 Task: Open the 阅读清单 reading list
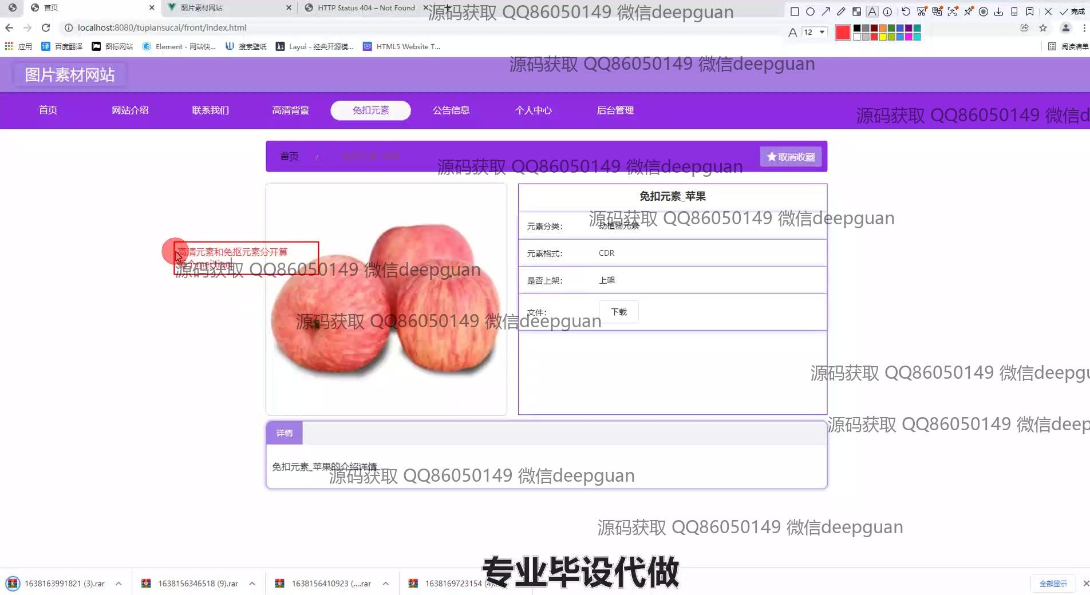pyautogui.click(x=1068, y=46)
